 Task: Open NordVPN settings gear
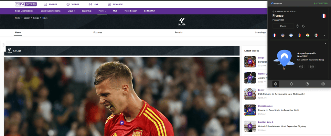[x=323, y=84]
